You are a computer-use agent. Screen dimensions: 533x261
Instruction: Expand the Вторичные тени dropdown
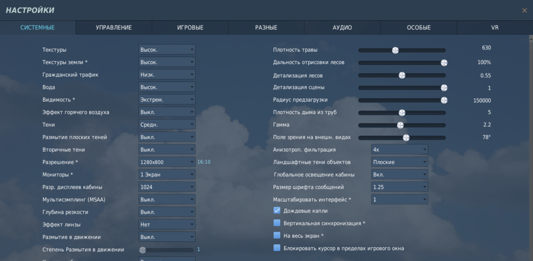[x=167, y=150]
